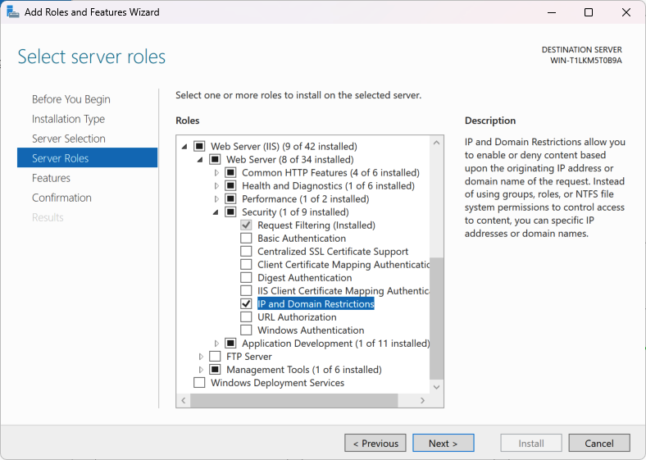Check the Windows Authentication checkbox

click(246, 330)
